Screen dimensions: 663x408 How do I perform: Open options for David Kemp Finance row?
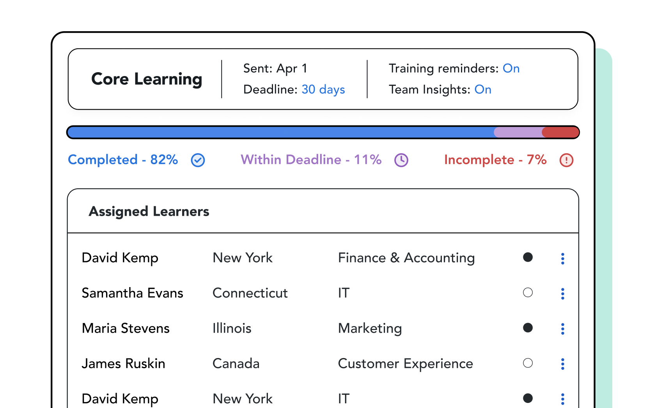(562, 258)
